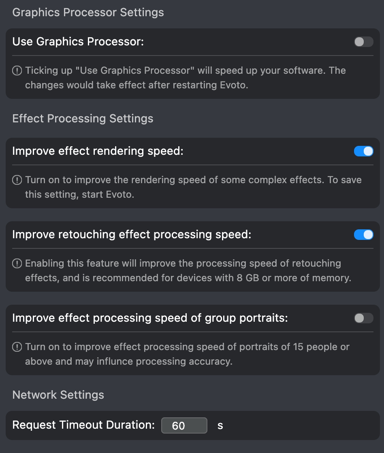Viewport: 384px width, 453px height.
Task: Disable Improve effect rendering speed switch
Action: pyautogui.click(x=363, y=151)
